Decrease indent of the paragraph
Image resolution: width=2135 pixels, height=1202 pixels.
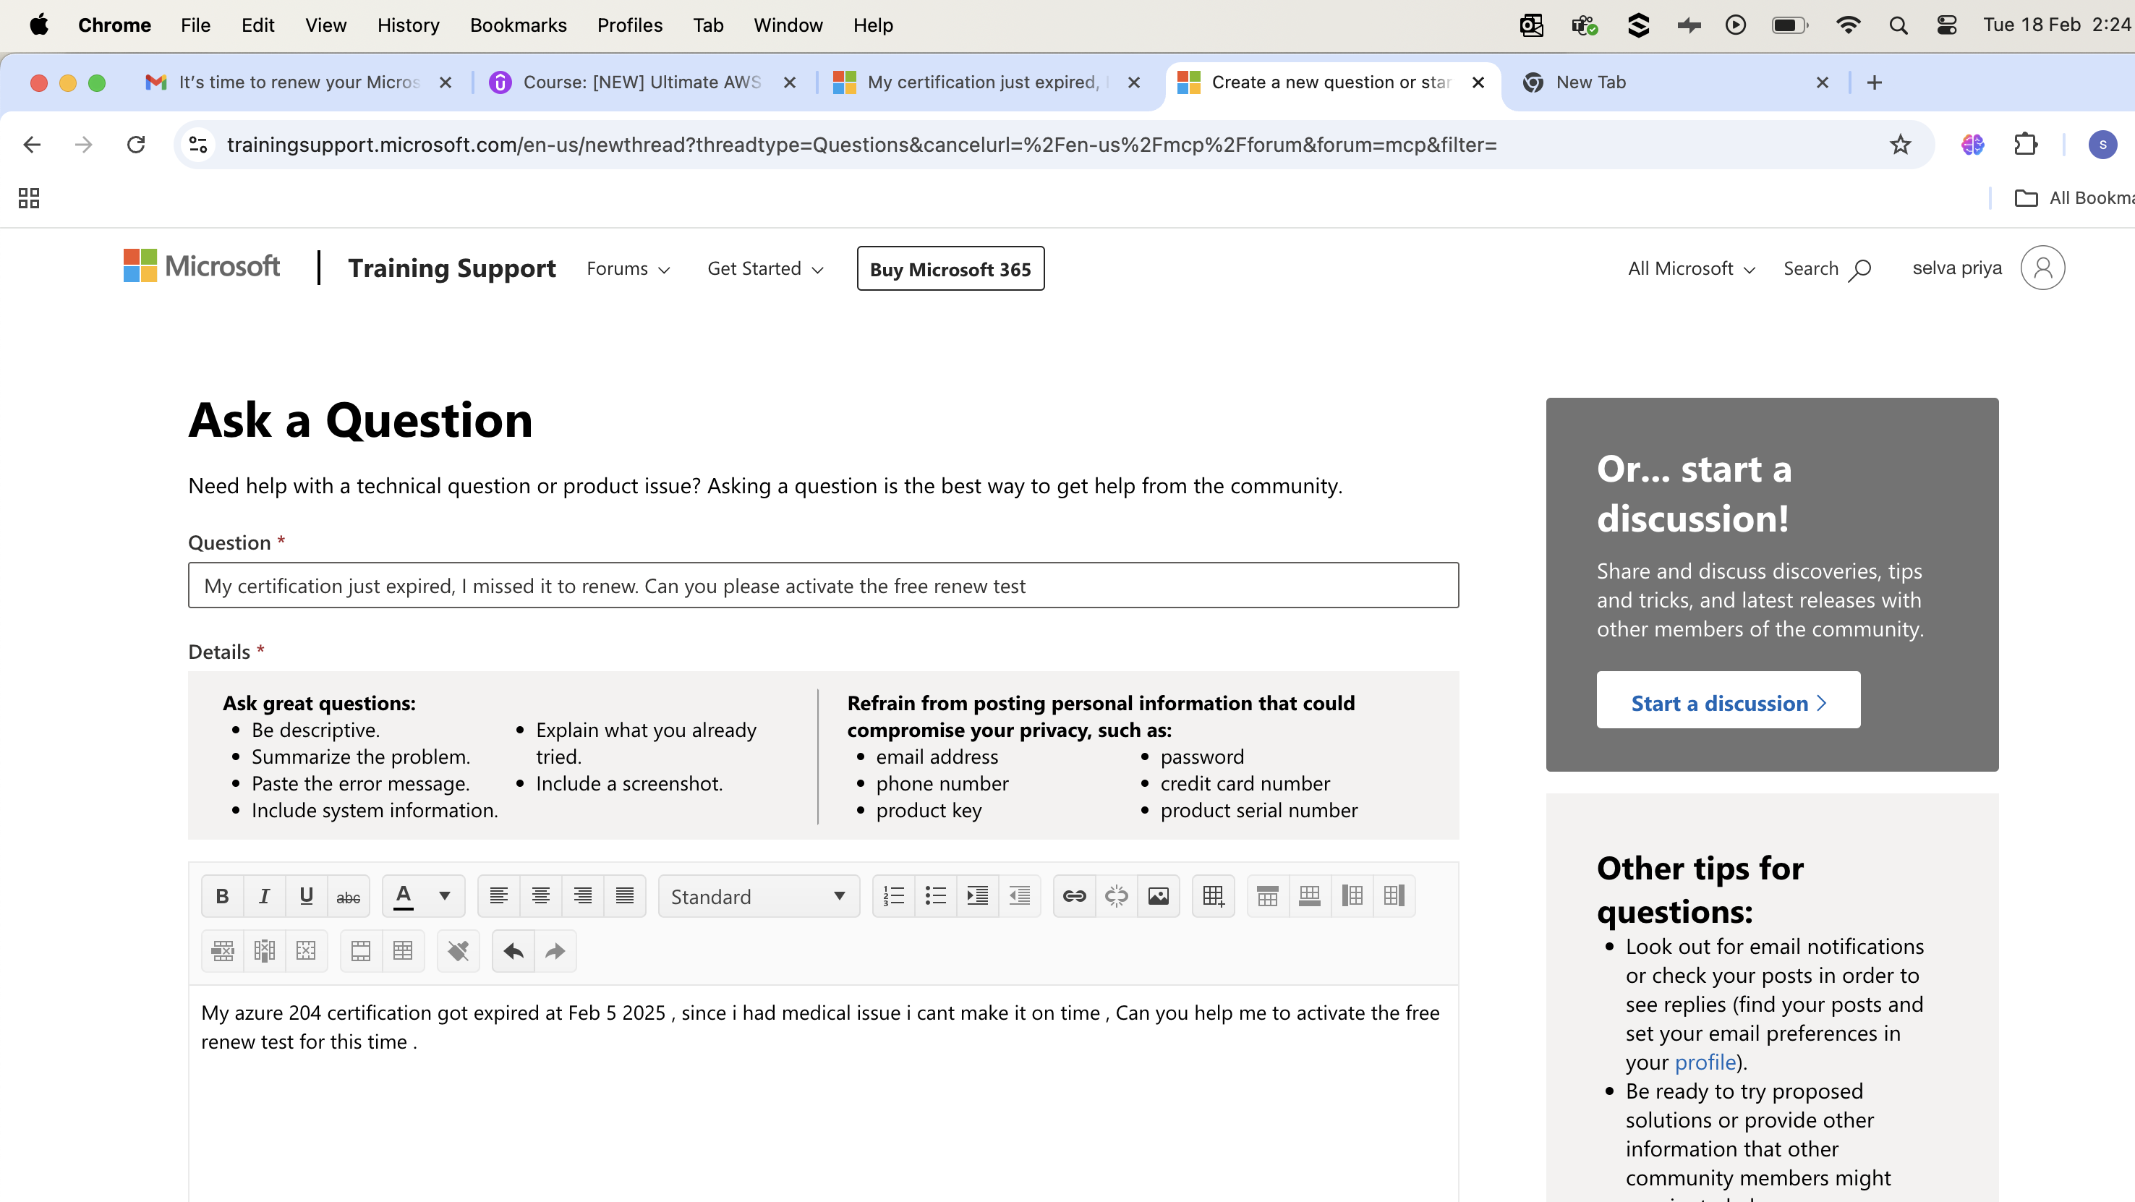coord(1020,896)
